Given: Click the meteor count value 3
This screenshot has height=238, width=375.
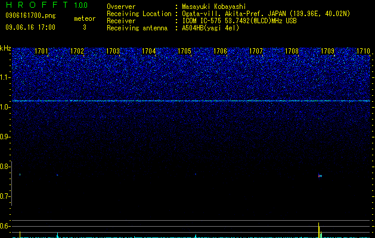Looking at the screenshot, I should pyautogui.click(x=85, y=27).
